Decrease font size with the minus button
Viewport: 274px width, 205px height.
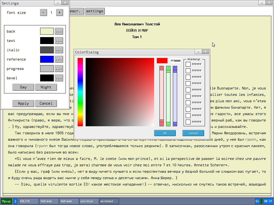click(x=44, y=13)
